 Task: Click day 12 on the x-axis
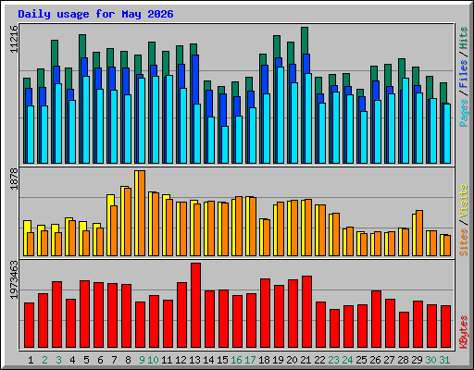coord(181,360)
